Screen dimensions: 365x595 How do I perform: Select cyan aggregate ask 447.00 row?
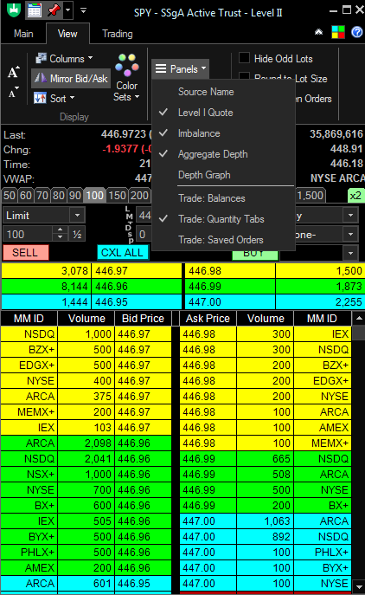[275, 302]
